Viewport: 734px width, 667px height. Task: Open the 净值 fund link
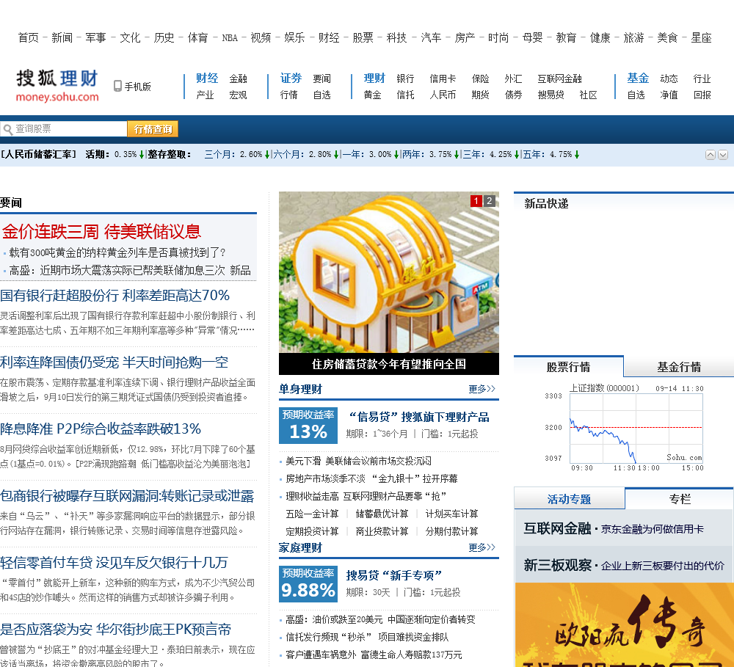point(669,95)
